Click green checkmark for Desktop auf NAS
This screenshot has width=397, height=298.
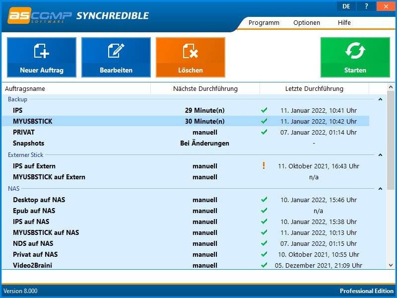(264, 200)
